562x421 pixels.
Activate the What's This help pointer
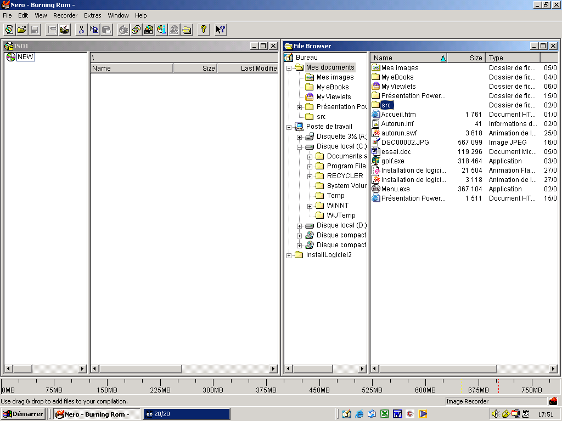point(221,30)
